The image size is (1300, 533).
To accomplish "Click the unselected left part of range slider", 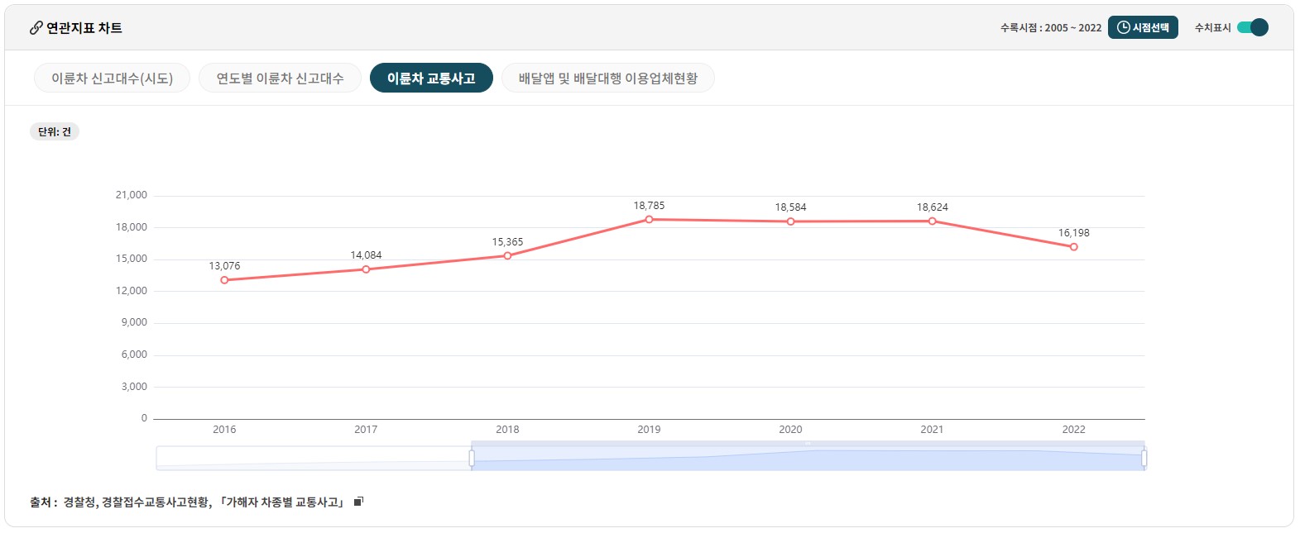I will tap(313, 459).
